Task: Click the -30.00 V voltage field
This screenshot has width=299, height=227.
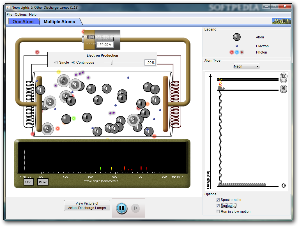Action: [x=105, y=45]
